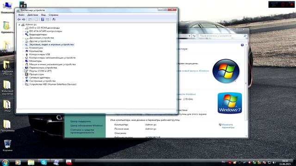Image resolution: width=296 pixels, height=166 pixels.
Task: Expand the Дисковые устройства category
Action: [x=23, y=38]
